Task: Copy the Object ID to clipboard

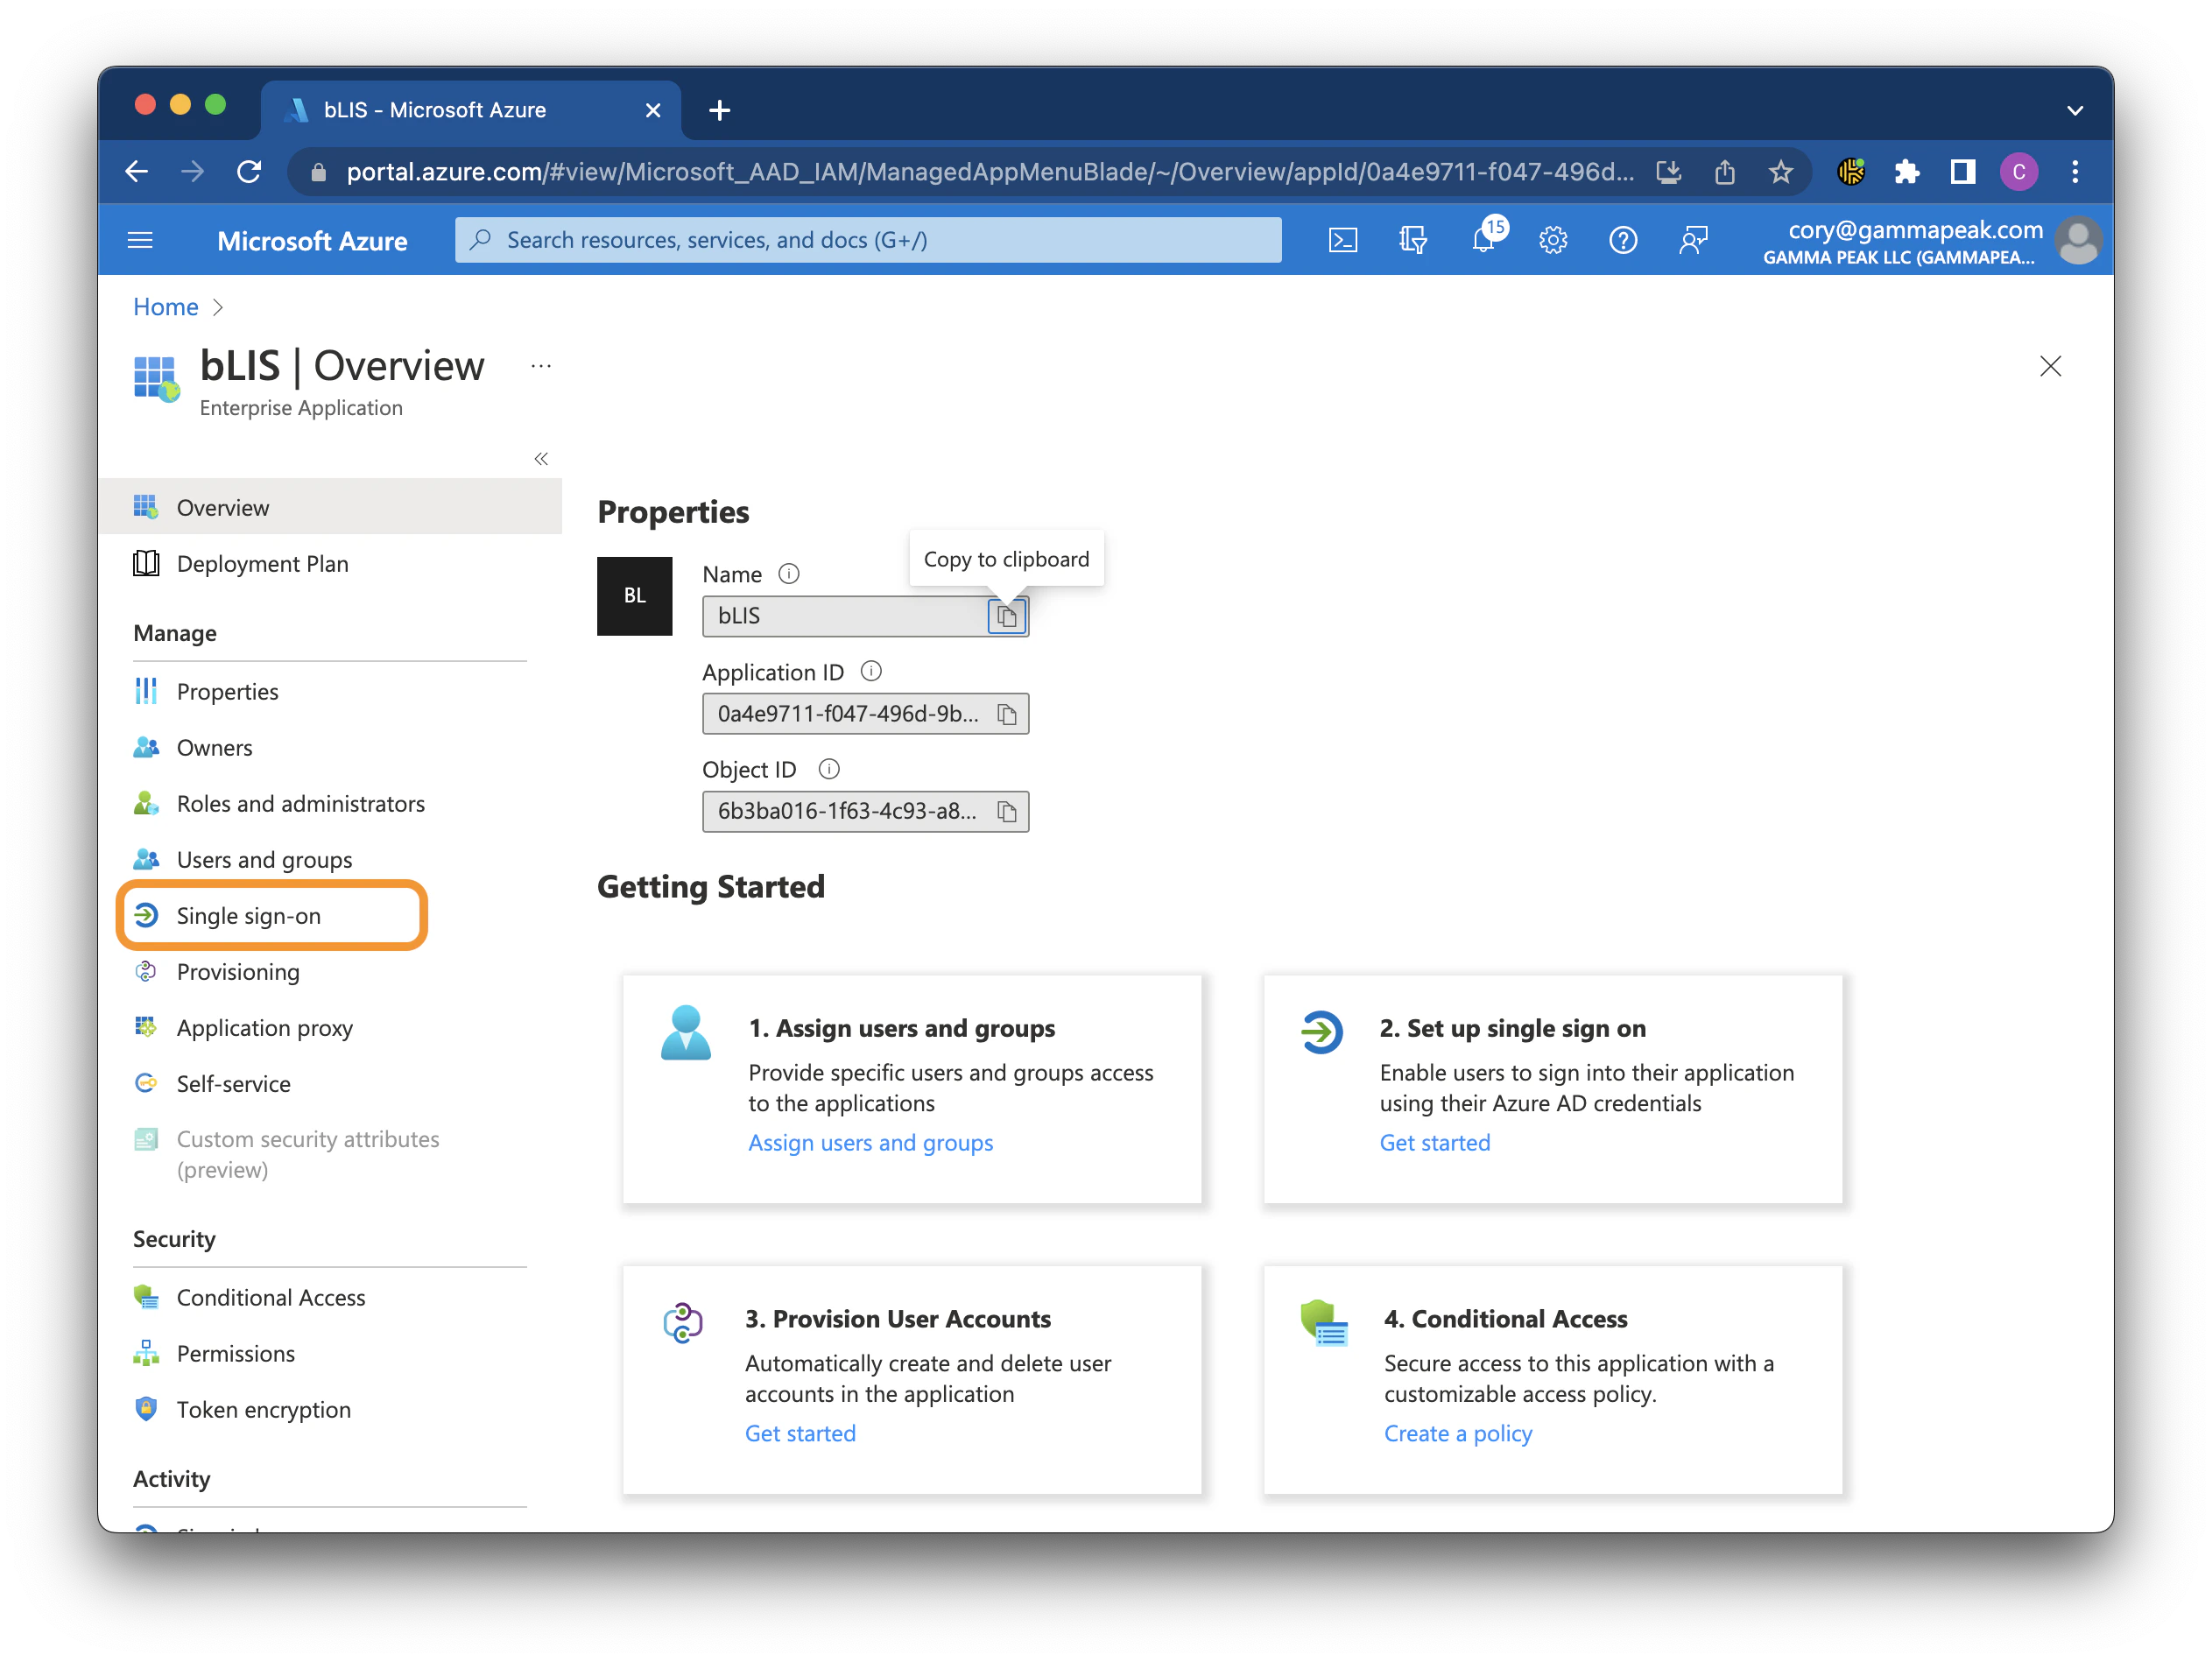Action: tap(1006, 811)
